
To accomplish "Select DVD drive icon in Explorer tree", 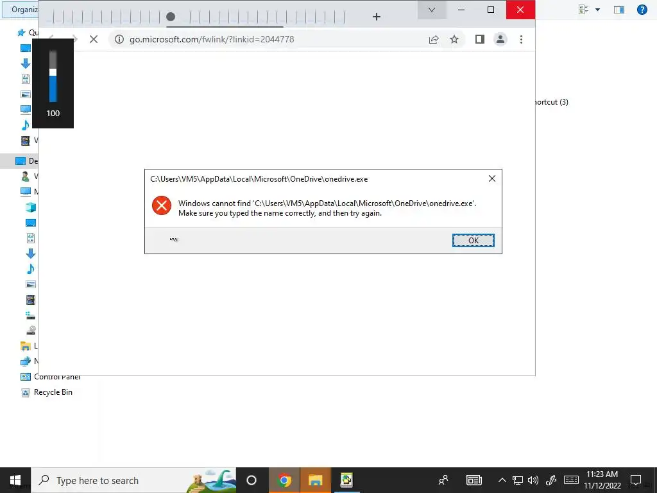I will pos(31,331).
